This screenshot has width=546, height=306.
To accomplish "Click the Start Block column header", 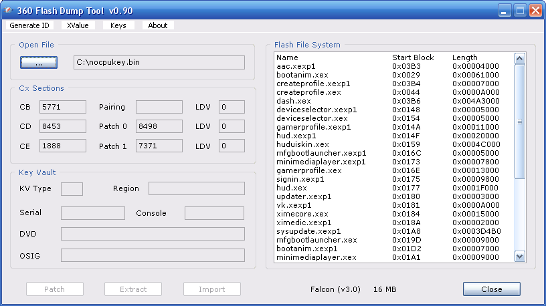I will tap(413, 57).
